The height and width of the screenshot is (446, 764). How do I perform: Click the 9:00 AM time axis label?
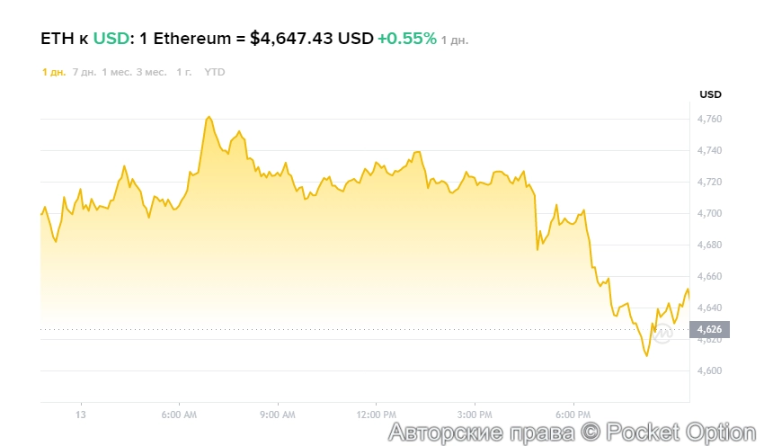point(277,415)
